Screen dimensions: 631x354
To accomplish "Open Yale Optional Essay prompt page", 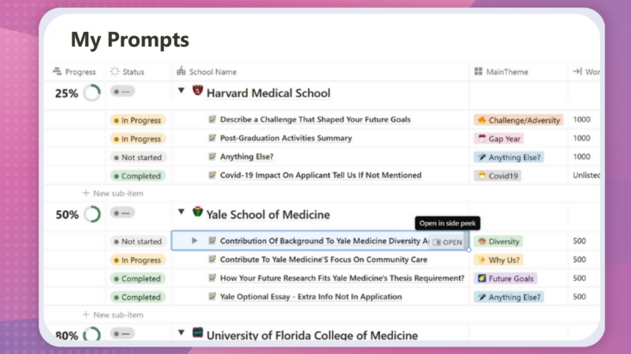I will tap(311, 297).
